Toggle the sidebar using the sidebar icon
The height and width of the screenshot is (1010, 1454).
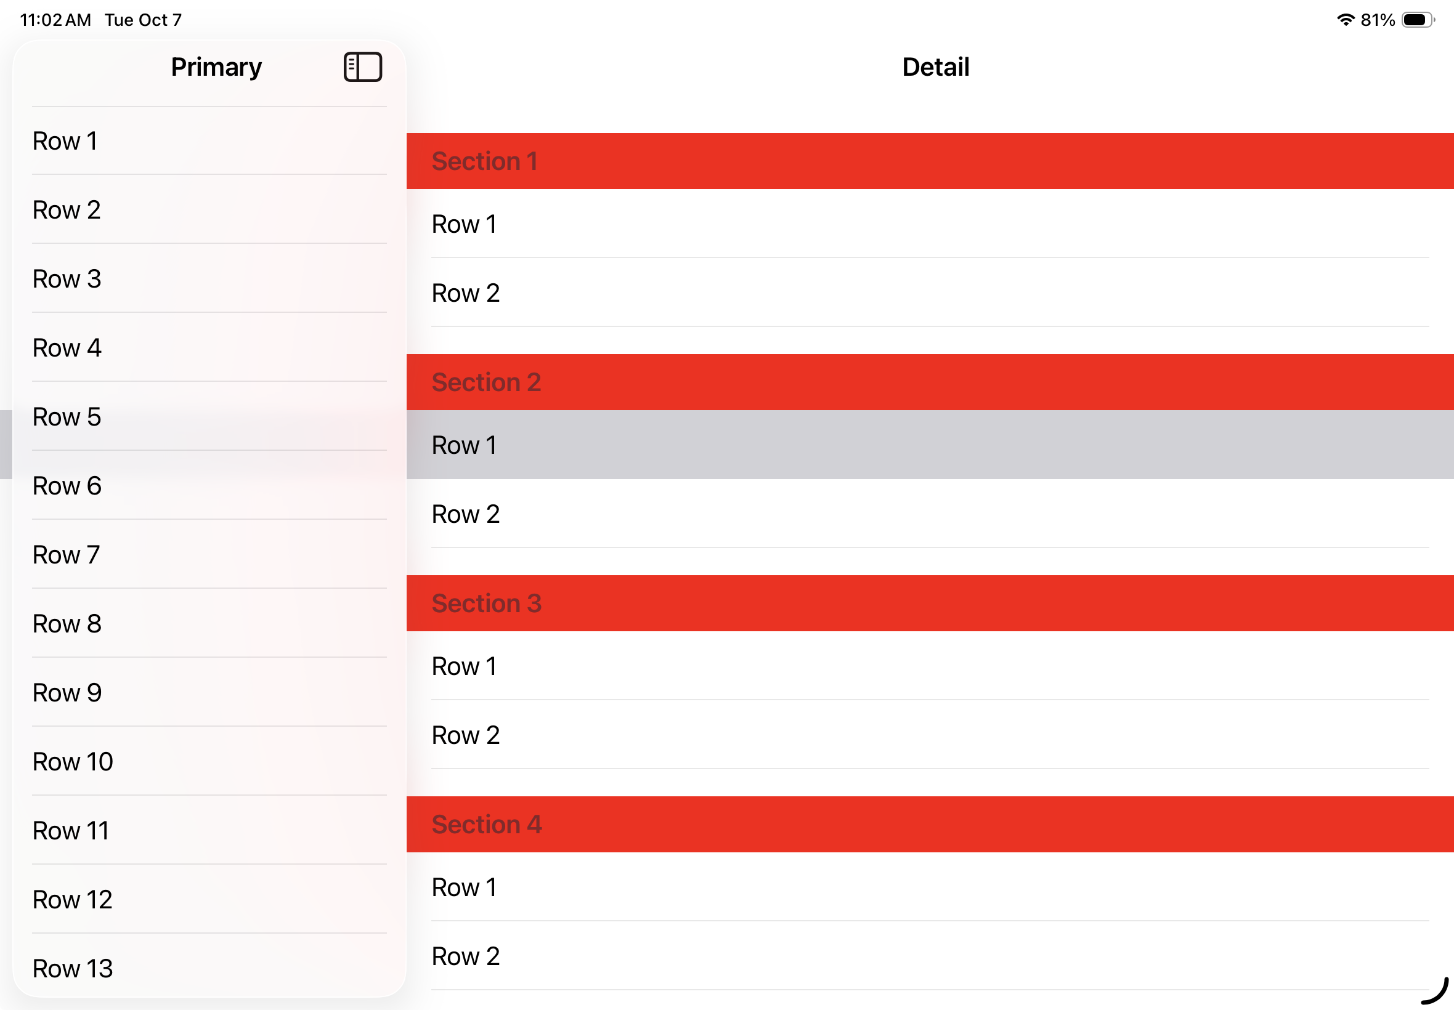tap(363, 67)
